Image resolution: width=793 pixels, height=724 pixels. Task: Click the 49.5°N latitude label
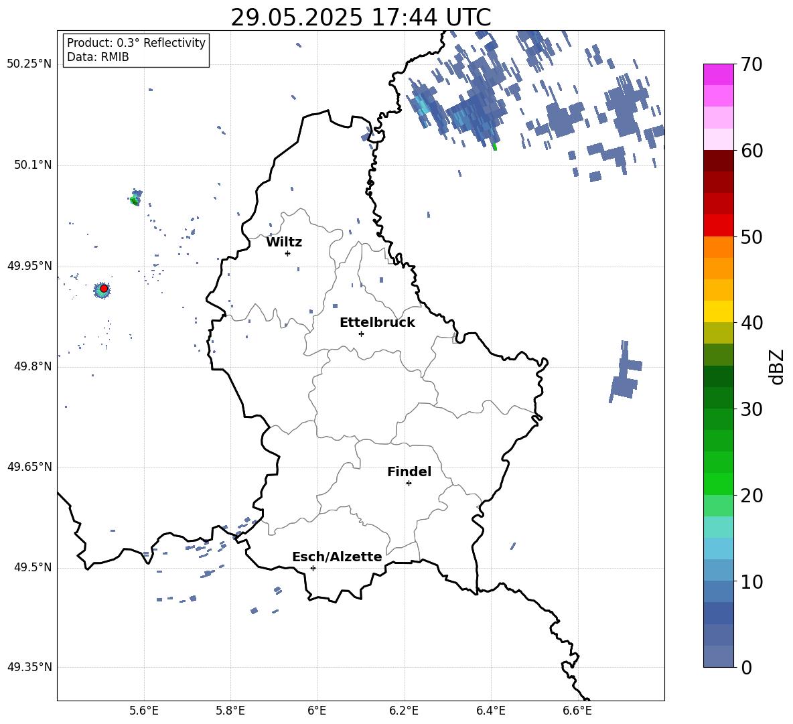pos(33,567)
